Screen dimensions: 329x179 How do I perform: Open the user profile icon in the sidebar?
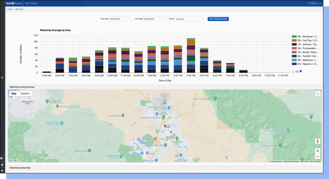2,165
